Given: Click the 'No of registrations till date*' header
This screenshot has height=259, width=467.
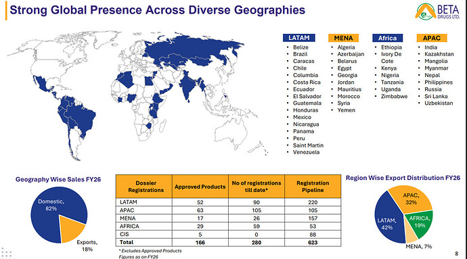Looking at the screenshot, I should pos(257,187).
